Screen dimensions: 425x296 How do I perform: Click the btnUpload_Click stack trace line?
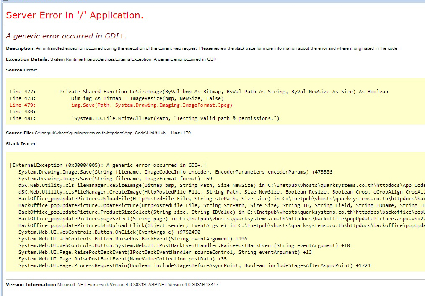(x=218, y=225)
